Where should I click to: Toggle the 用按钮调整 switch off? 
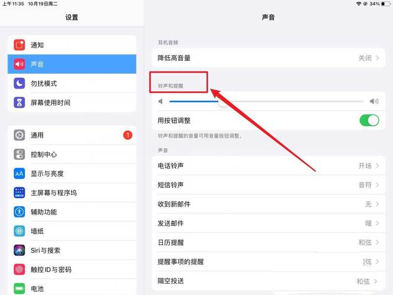pyautogui.click(x=369, y=120)
